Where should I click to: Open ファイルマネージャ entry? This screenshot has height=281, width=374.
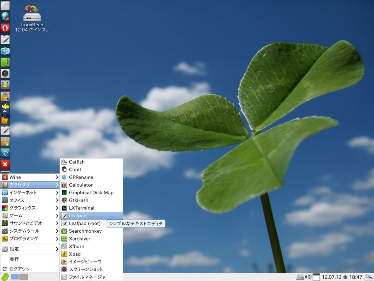[x=91, y=277]
